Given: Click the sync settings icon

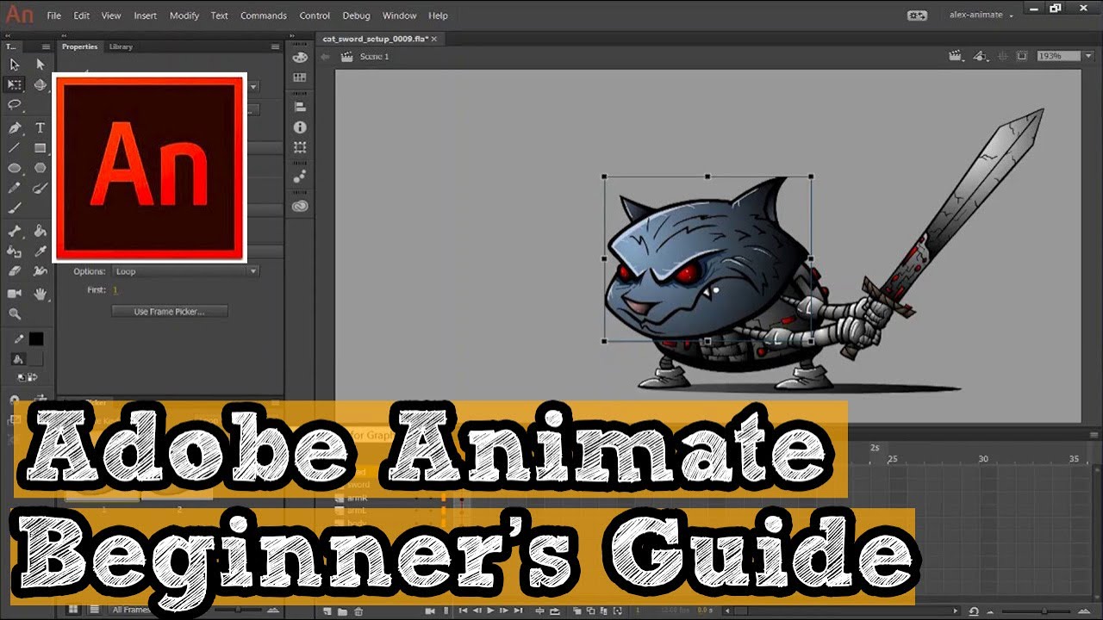Looking at the screenshot, I should 917,15.
